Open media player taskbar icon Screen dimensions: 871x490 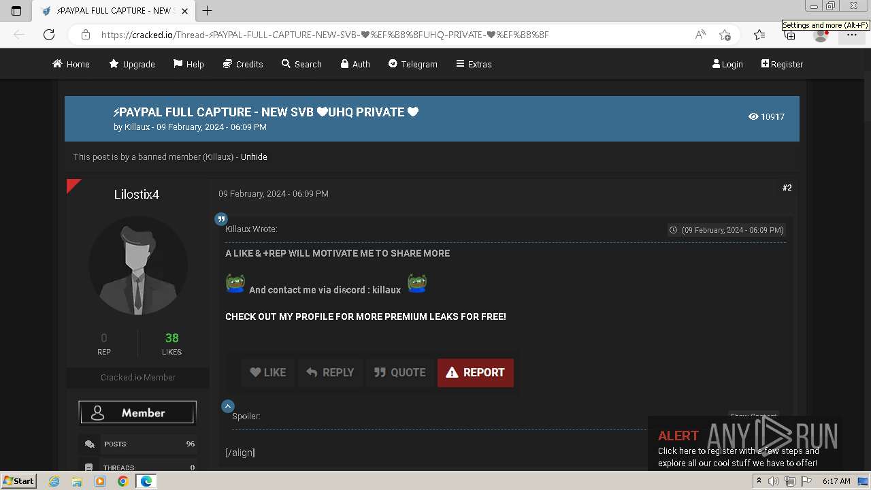point(100,481)
